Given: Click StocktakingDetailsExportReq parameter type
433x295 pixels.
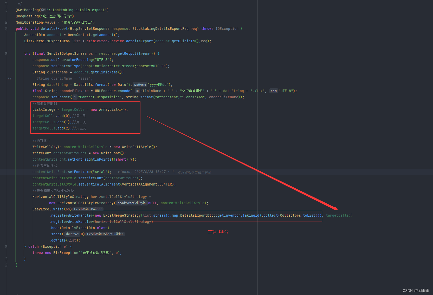Looking at the screenshot, I should tap(160, 29).
